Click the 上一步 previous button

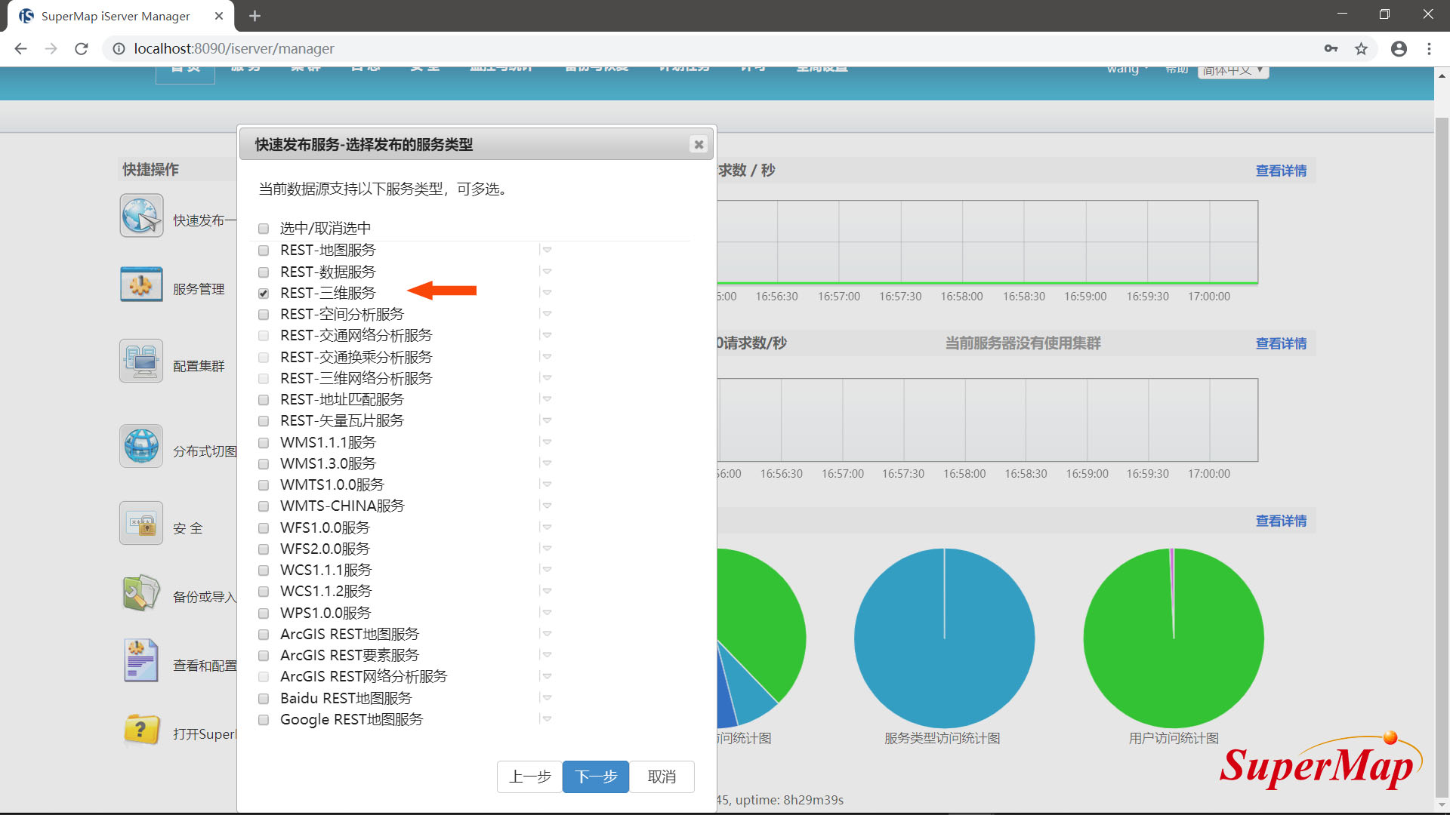529,777
